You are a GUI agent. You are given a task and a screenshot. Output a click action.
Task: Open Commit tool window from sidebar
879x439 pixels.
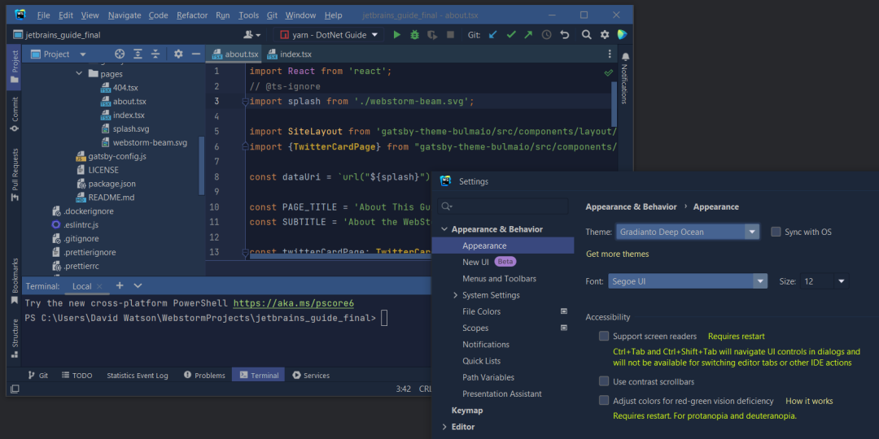[15, 115]
